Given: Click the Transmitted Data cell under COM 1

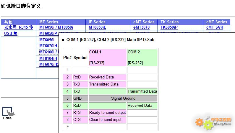Looking at the screenshot, I should pyautogui.click(x=108, y=84).
